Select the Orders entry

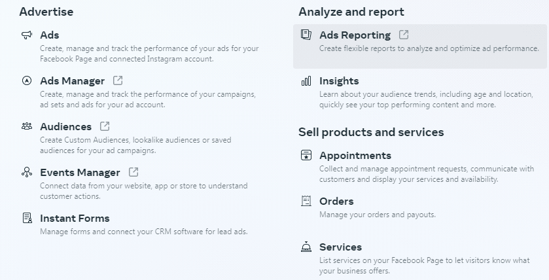tap(336, 201)
